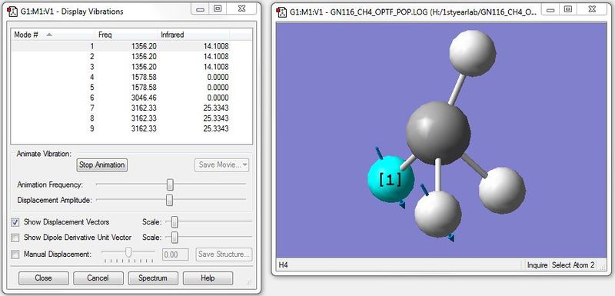Open the Spectrum button
615x296 pixels.
tap(153, 278)
